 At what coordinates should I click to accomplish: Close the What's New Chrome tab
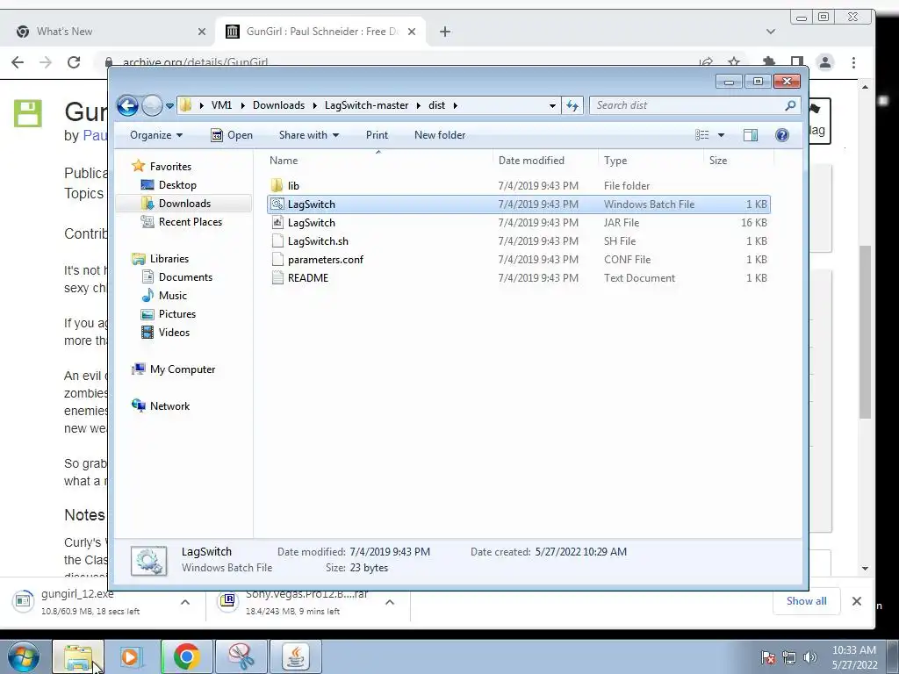click(201, 32)
